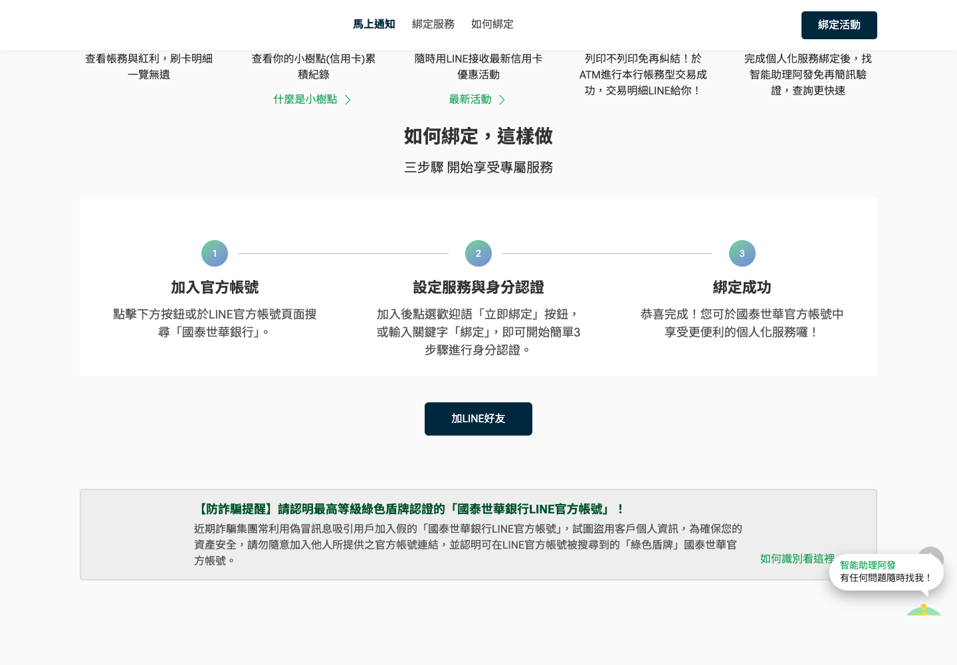Select the step 3 circle icon
Screen dimensions: 957x665
coord(742,253)
